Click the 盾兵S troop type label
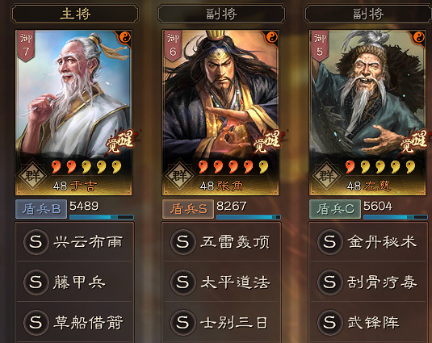This screenshot has height=343, width=432. point(188,209)
